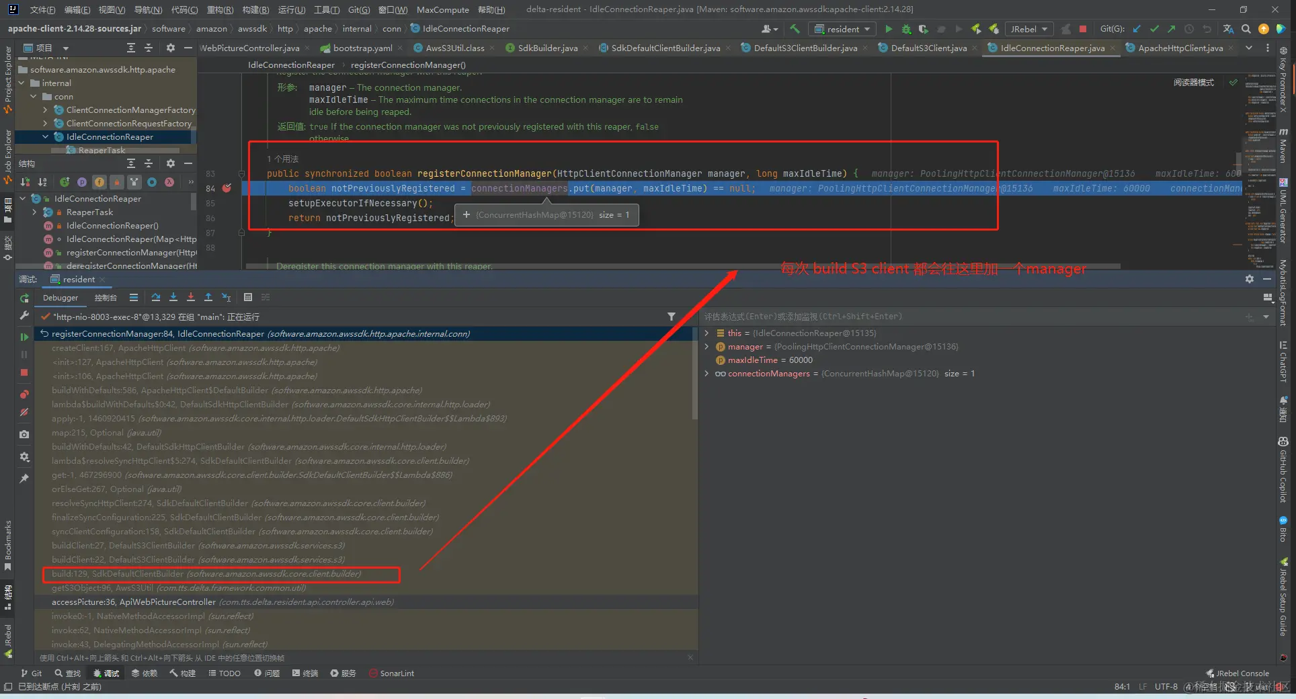Screen dimensions: 1296x699
Task: Toggle Sort Alphabetically in the Structure panel
Action: point(42,181)
